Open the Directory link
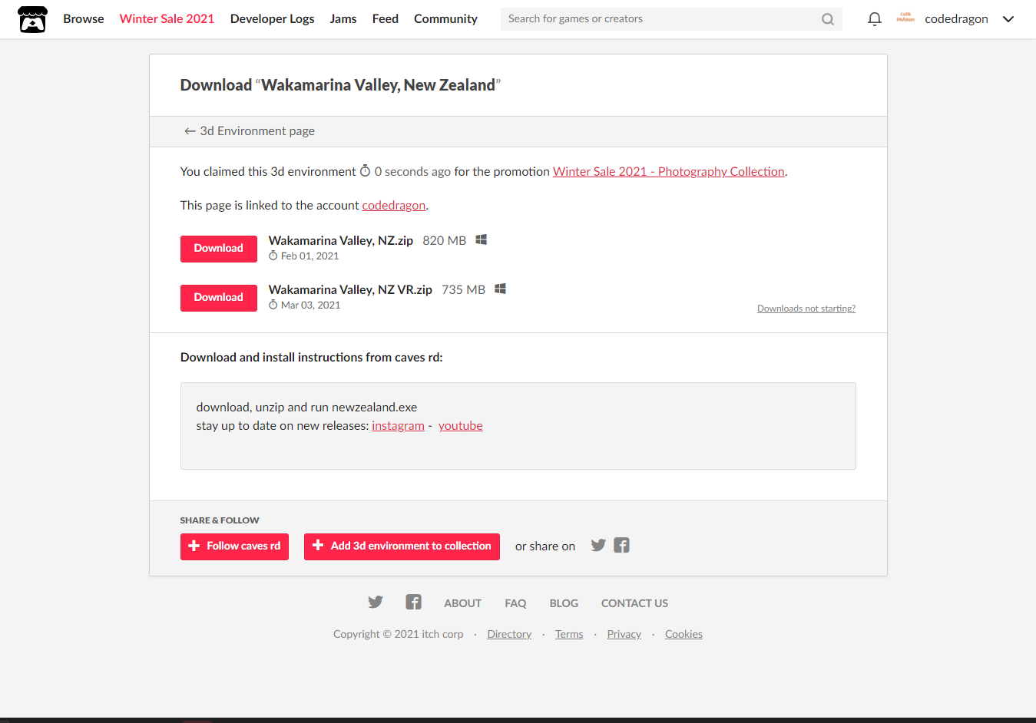The height and width of the screenshot is (723, 1036). pyautogui.click(x=509, y=634)
